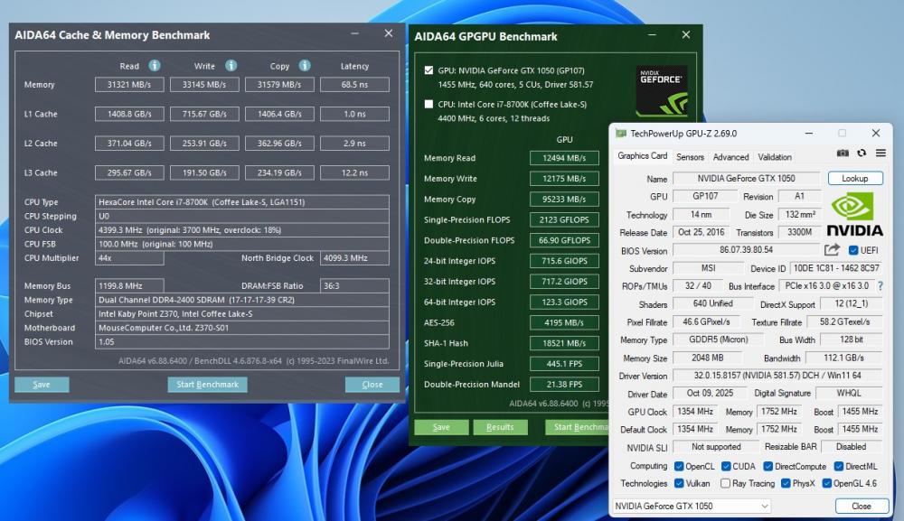
Task: Click the Driver Version field in GPU-Z
Action: [777, 376]
